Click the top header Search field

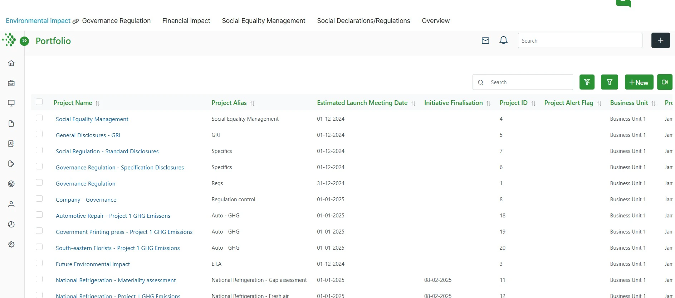coord(580,40)
